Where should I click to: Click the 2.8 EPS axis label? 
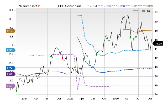coord(11,63)
